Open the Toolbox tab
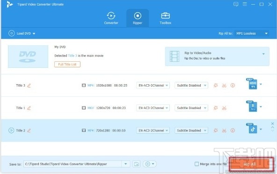 165,18
